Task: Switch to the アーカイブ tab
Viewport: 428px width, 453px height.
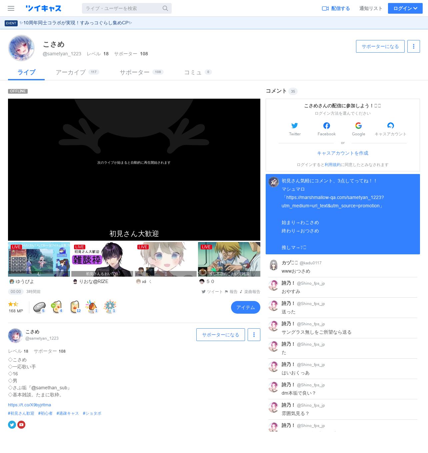Action: coord(77,72)
